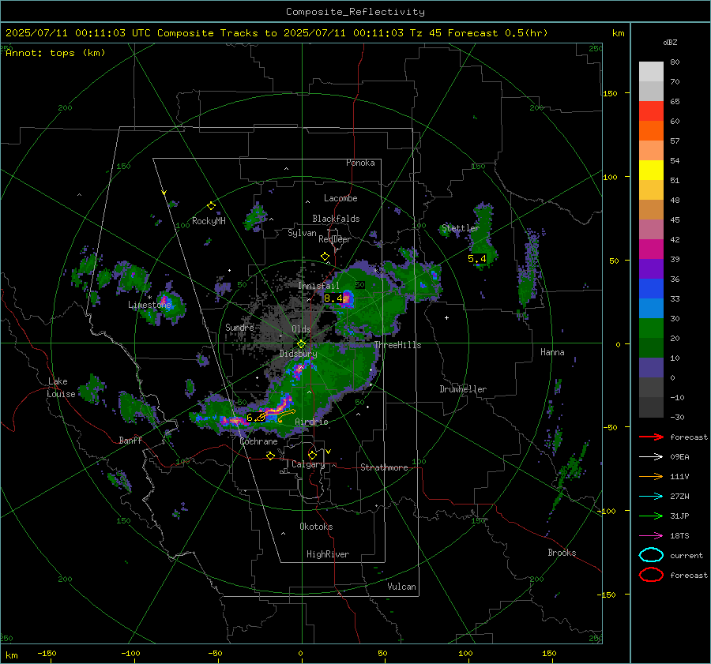Click the yellow diamond marker below Cochrane

tap(270, 456)
